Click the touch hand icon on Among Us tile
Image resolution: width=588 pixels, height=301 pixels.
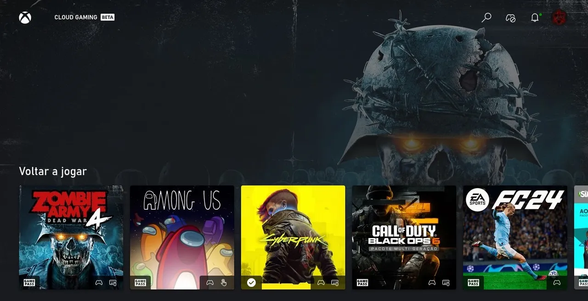click(x=224, y=283)
